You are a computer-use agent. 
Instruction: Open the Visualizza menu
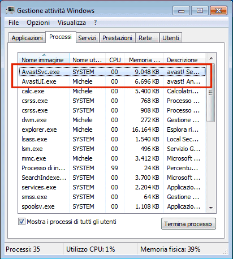[72, 23]
